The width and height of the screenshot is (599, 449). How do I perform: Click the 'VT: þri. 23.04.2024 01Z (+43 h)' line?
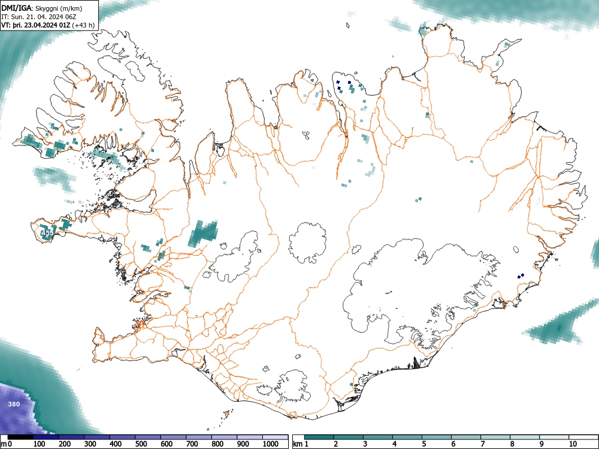point(48,25)
